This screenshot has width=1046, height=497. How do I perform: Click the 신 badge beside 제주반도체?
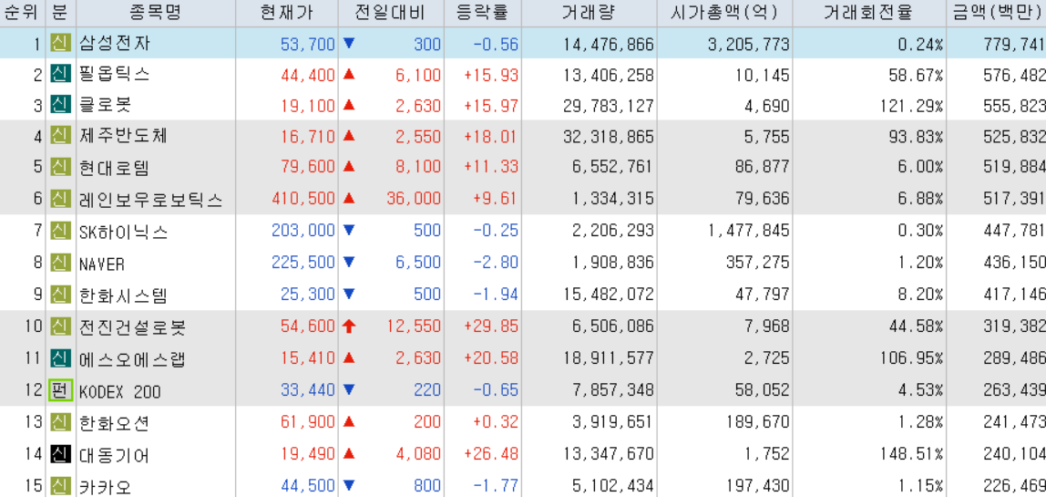pyautogui.click(x=60, y=136)
